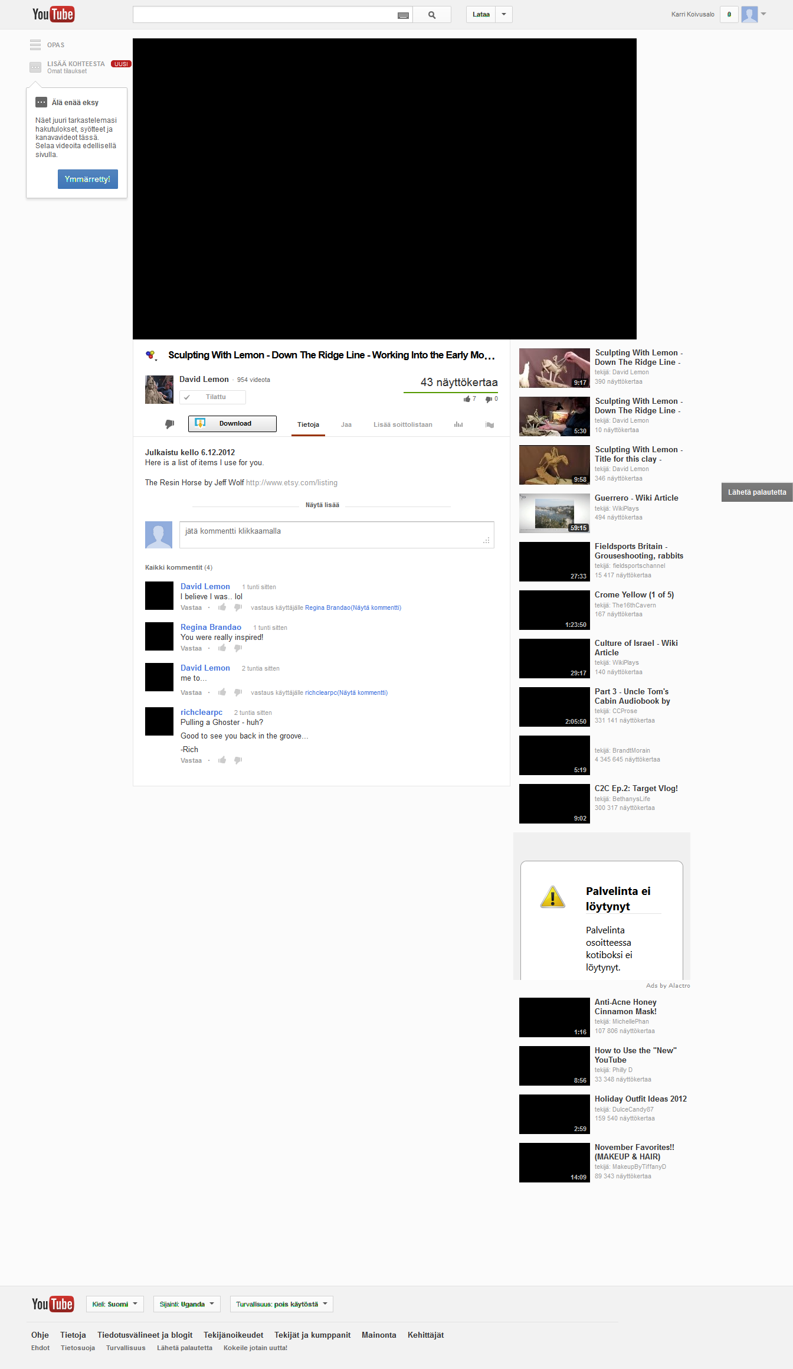Dislike richclearpc's "Pulling a Ghoster" comment
This screenshot has width=793, height=1369.
pyautogui.click(x=238, y=760)
